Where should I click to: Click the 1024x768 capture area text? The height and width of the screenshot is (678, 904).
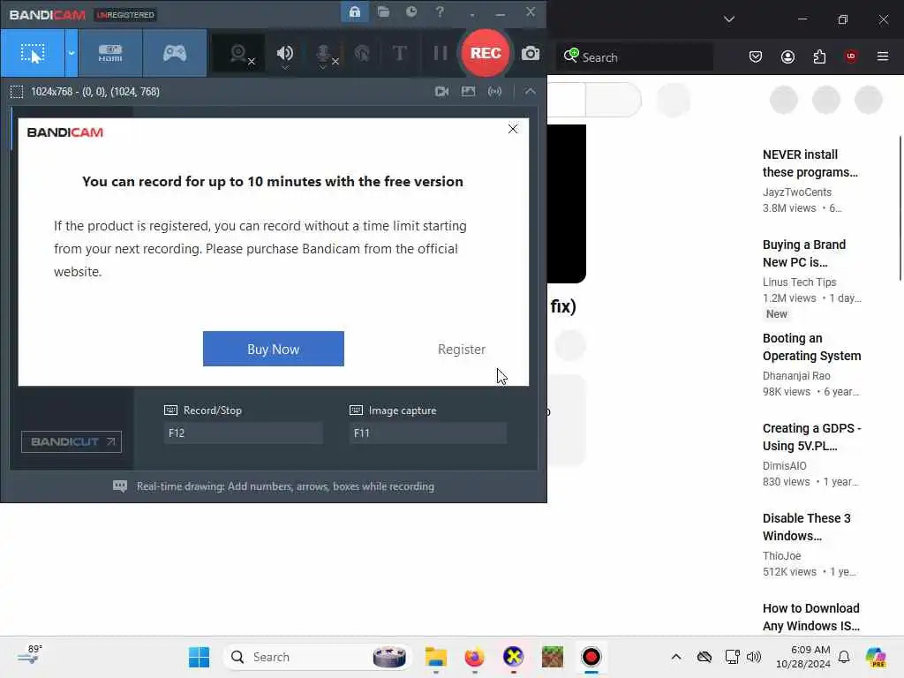pyautogui.click(x=95, y=92)
